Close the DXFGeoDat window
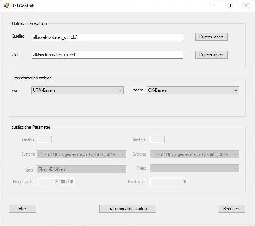Viewport: 255px width, 226px height. coord(246,6)
